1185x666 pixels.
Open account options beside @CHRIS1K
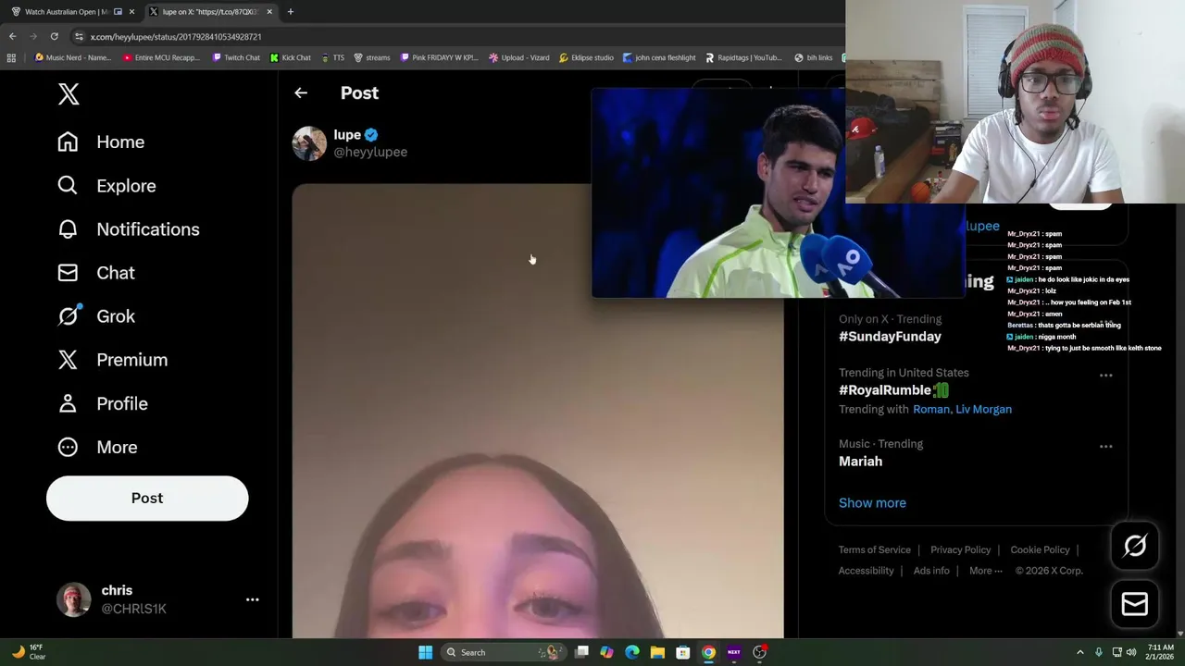(x=252, y=599)
